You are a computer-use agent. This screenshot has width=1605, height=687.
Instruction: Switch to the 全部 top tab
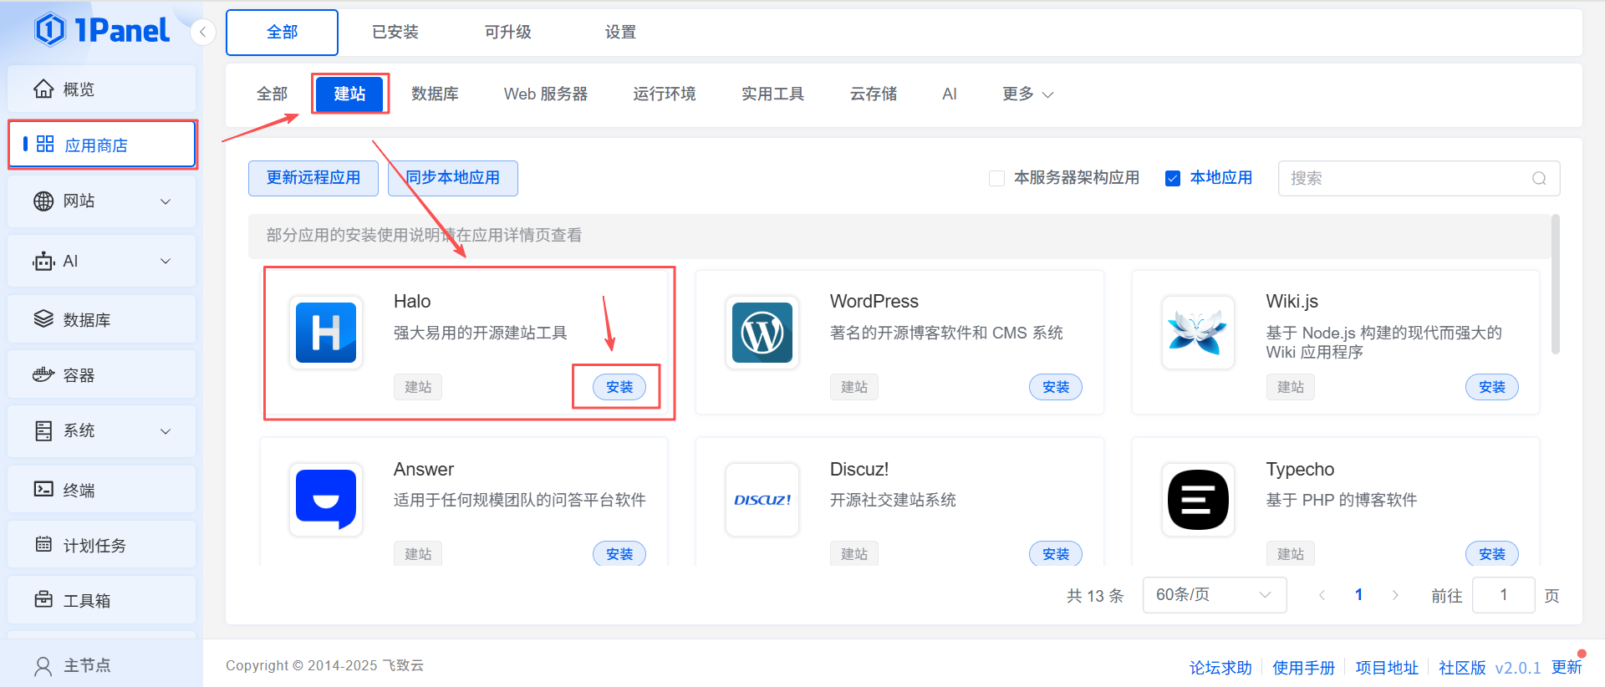tap(282, 33)
